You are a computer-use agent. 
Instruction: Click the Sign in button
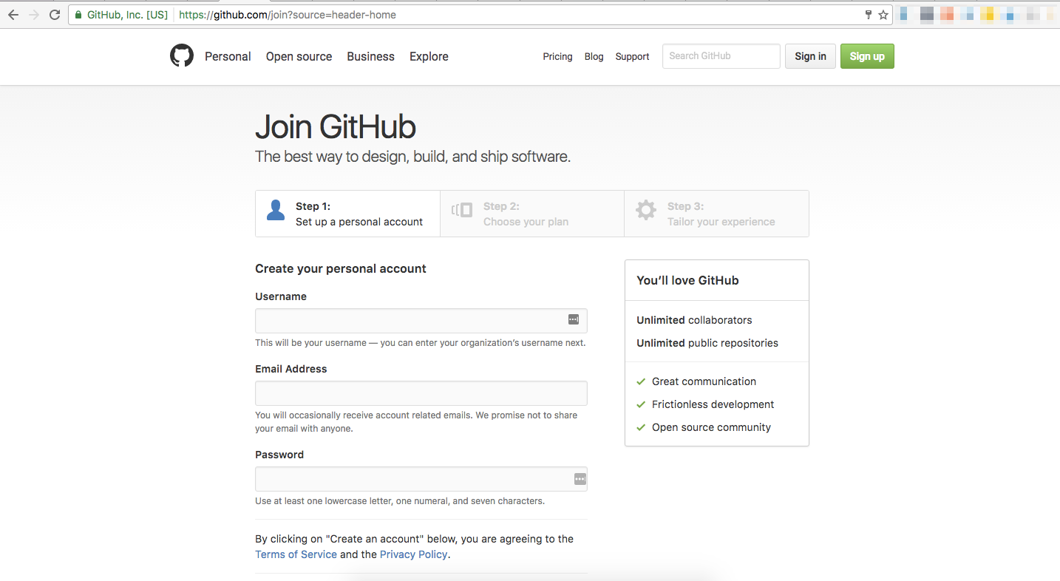[810, 56]
